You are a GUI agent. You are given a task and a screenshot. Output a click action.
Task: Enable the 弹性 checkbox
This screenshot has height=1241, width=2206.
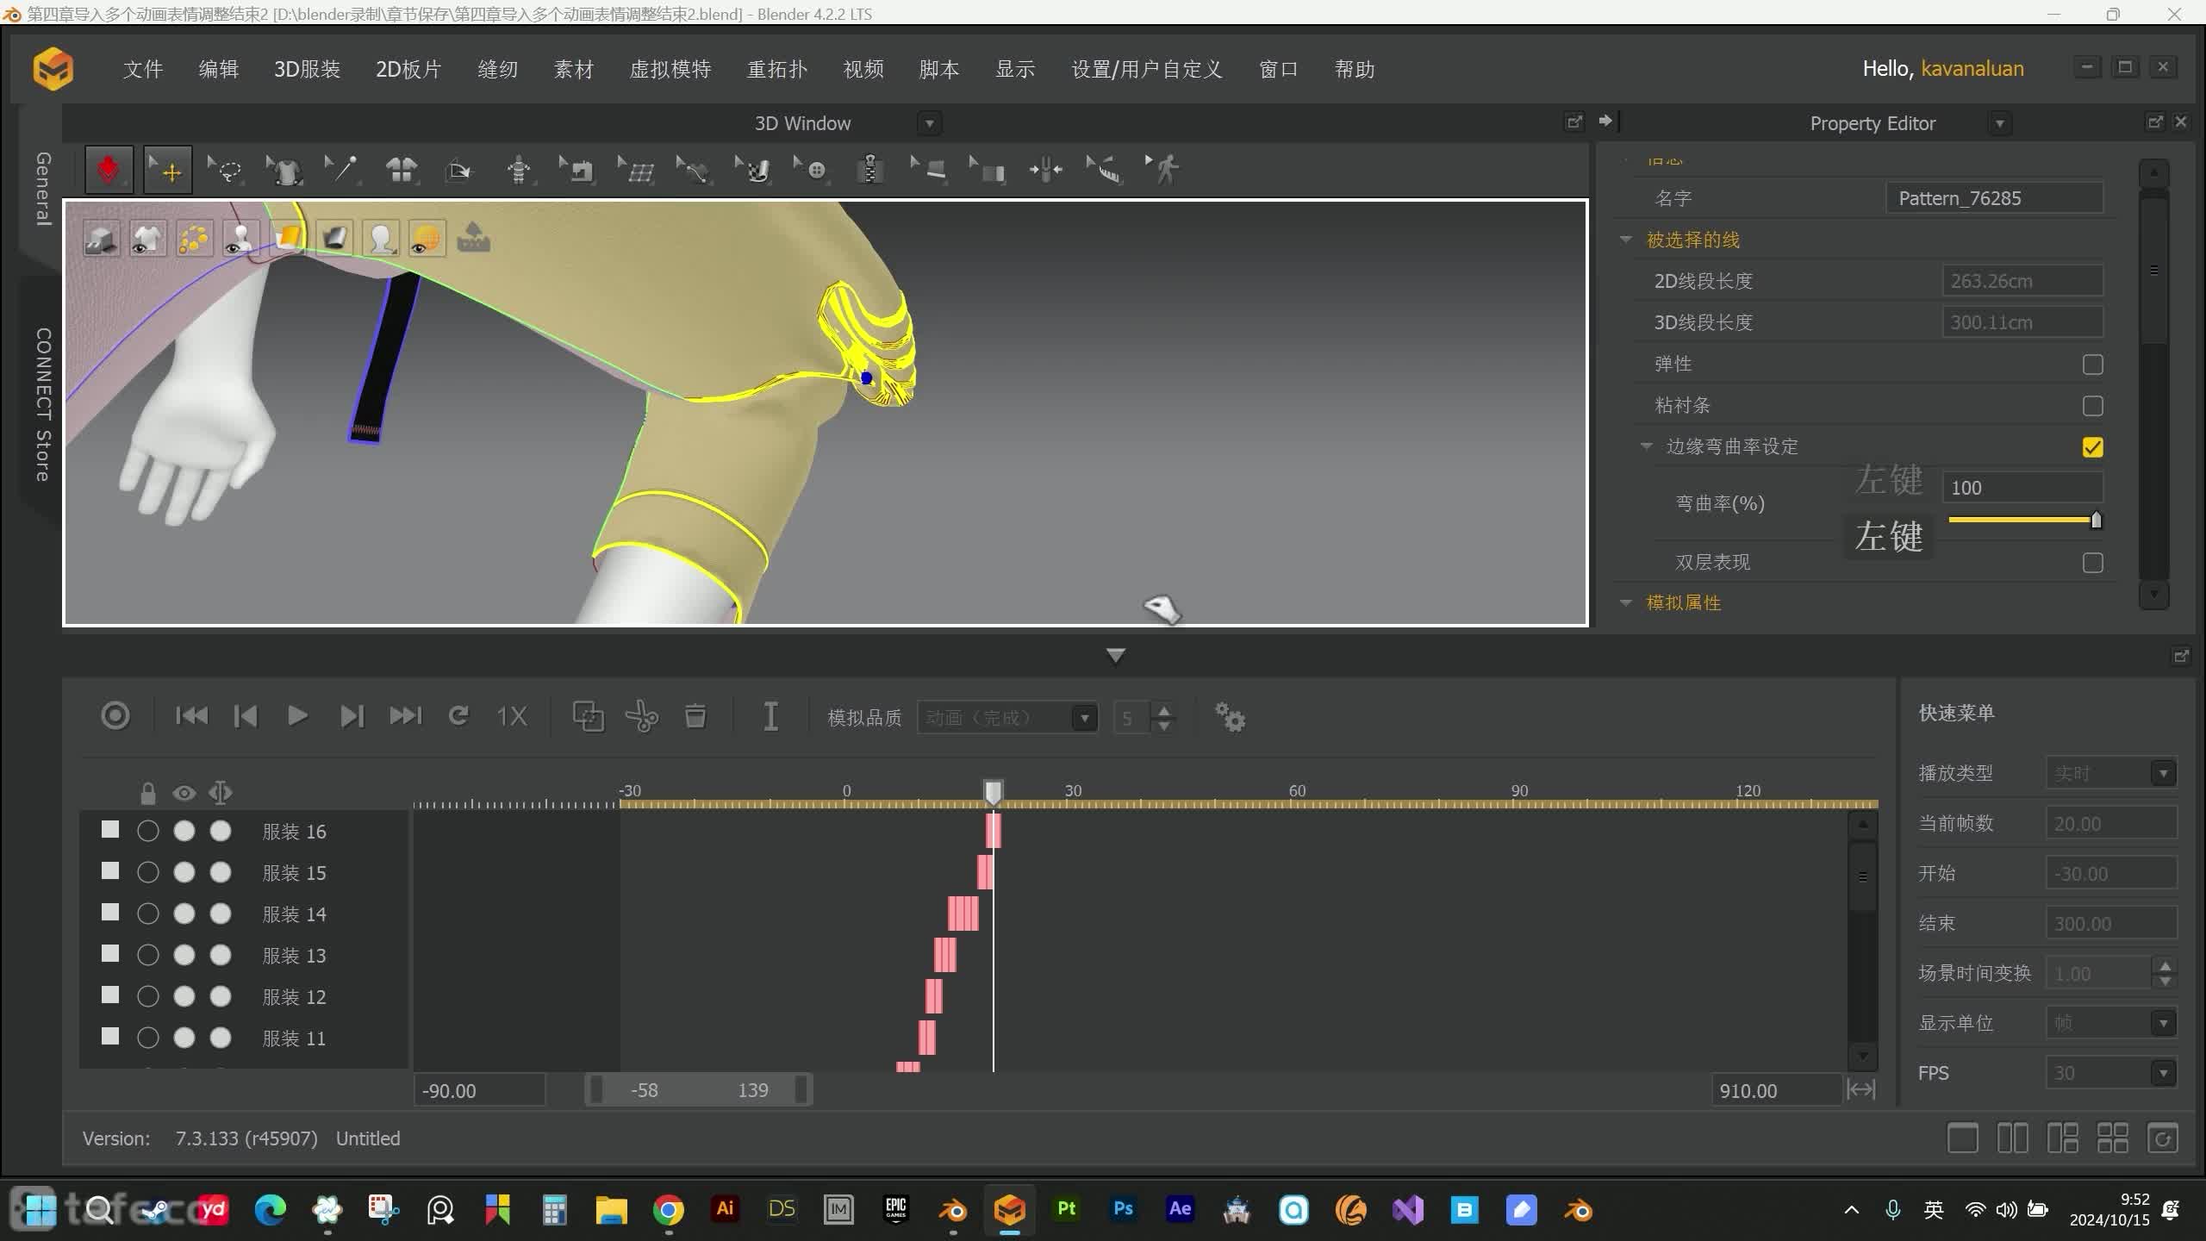coord(2092,365)
